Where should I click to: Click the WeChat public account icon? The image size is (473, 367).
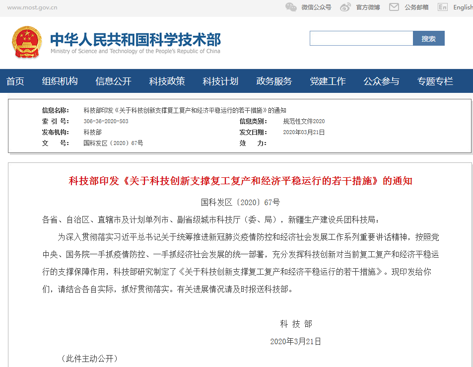coord(291,7)
